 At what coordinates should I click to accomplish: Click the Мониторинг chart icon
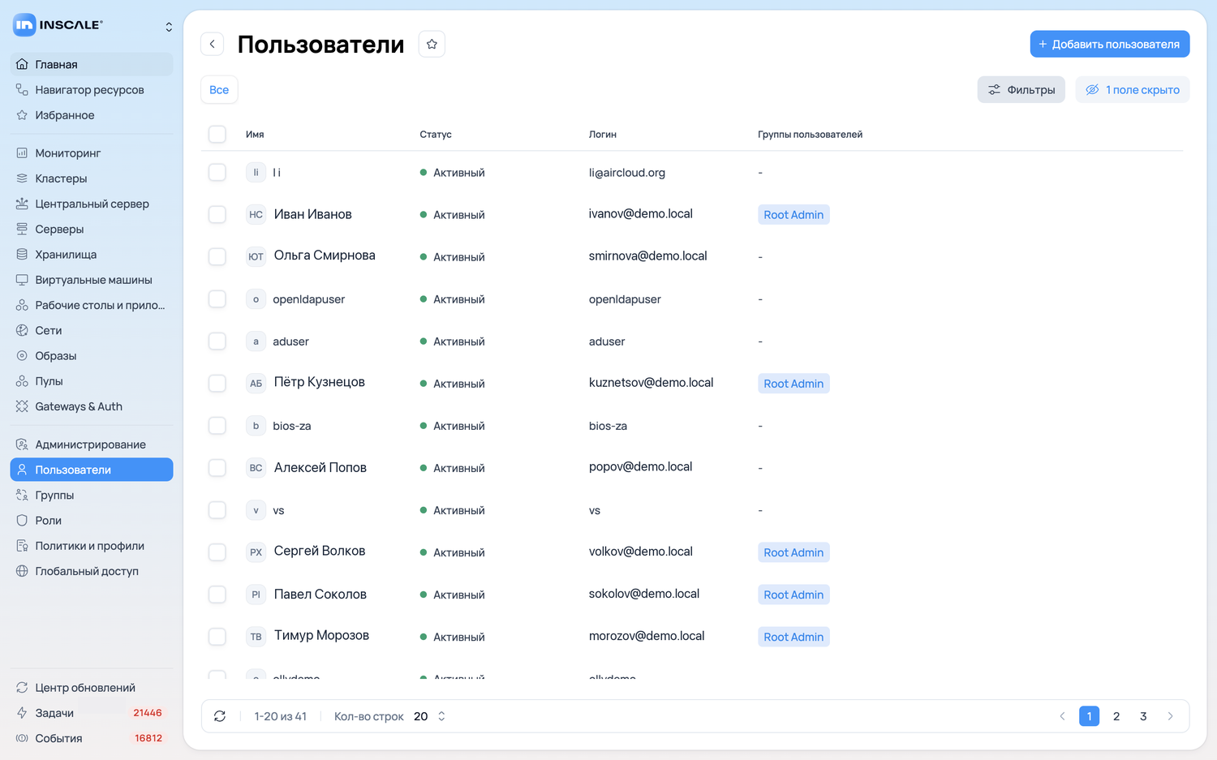pyautogui.click(x=22, y=152)
